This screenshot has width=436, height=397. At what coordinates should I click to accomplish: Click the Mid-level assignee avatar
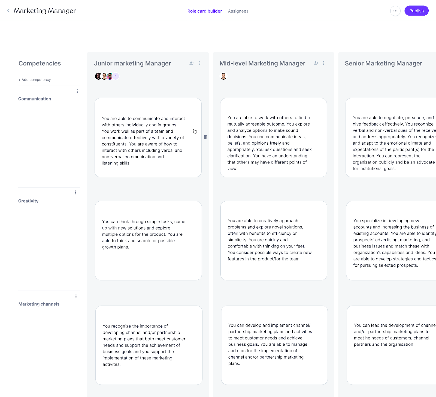(x=223, y=76)
